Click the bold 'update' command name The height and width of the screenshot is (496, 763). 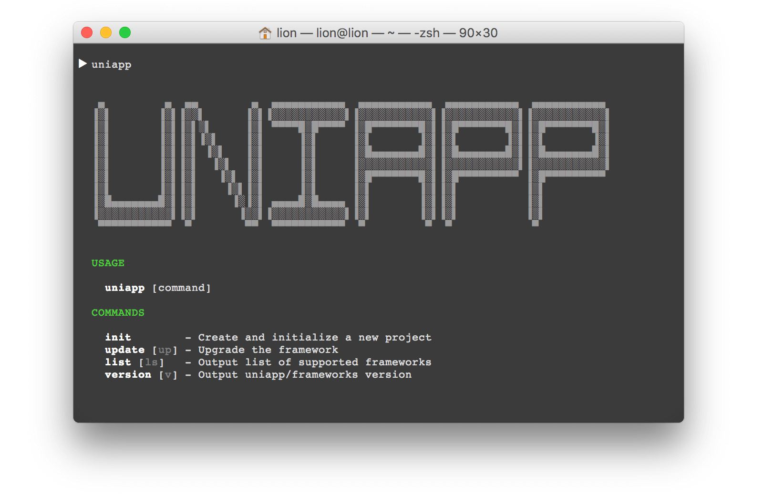tap(124, 350)
